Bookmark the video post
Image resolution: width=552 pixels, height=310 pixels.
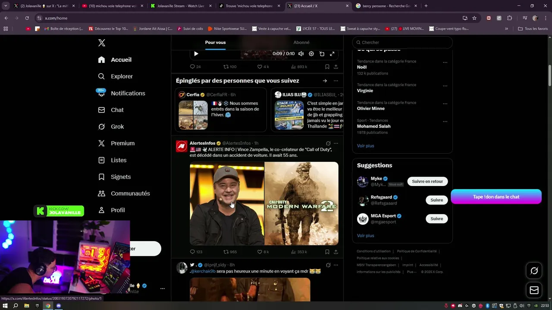point(327,67)
